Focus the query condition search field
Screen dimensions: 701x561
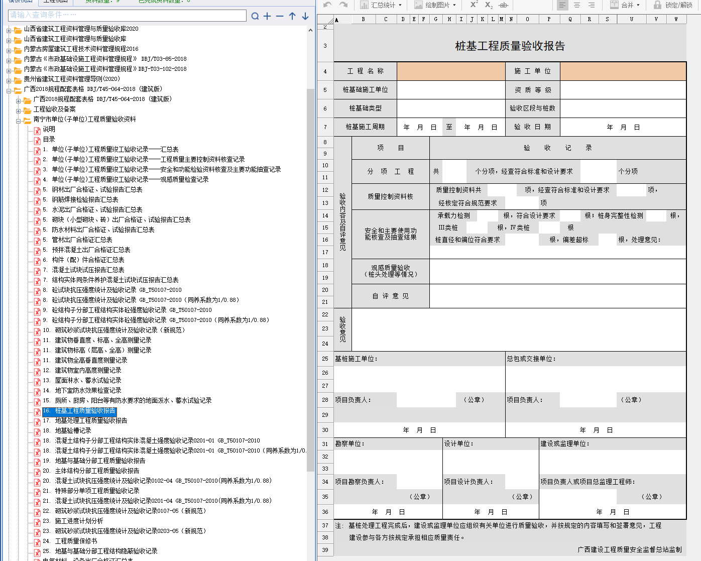[x=128, y=15]
